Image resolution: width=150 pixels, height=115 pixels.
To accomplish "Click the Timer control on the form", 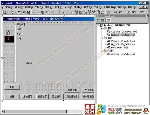I will coord(9,33).
